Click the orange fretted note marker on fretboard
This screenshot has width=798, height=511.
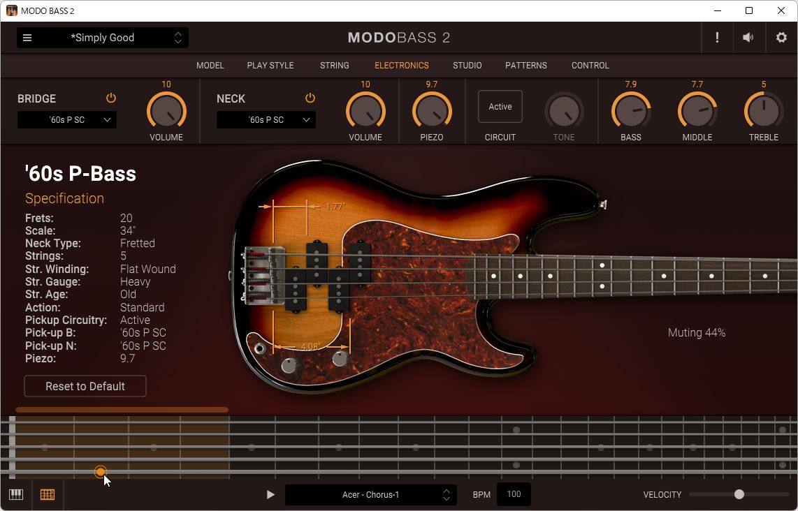point(101,472)
